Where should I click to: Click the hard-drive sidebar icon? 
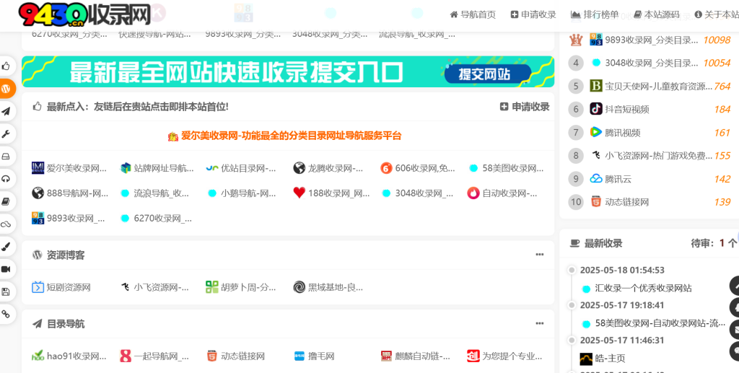[x=6, y=157]
